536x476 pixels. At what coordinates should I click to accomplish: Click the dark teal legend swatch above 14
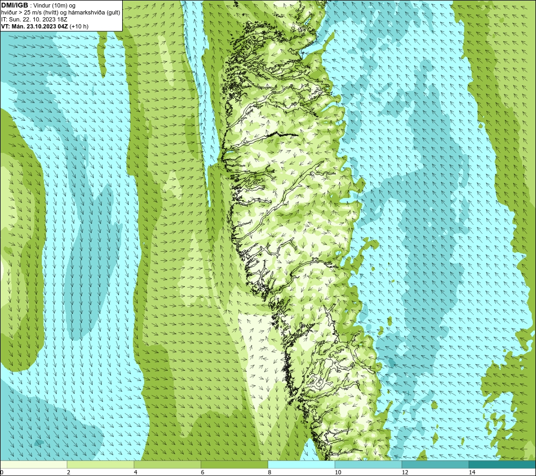coord(503,464)
